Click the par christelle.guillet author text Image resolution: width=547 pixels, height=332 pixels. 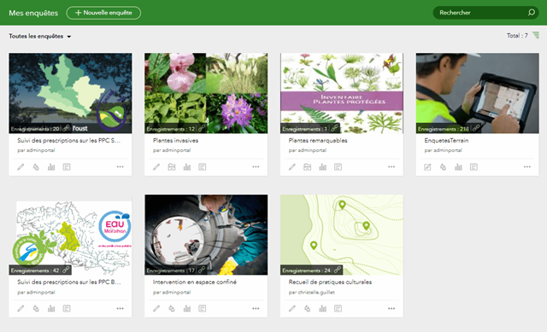point(311,292)
